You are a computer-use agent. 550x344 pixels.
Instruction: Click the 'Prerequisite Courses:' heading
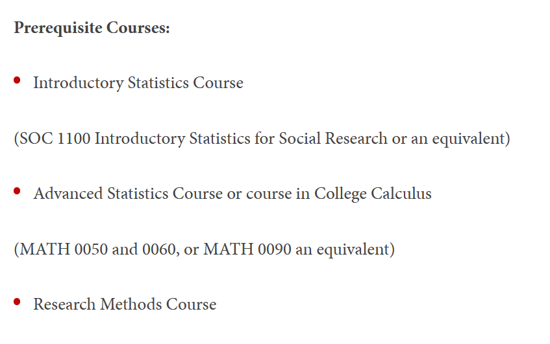[x=92, y=29]
